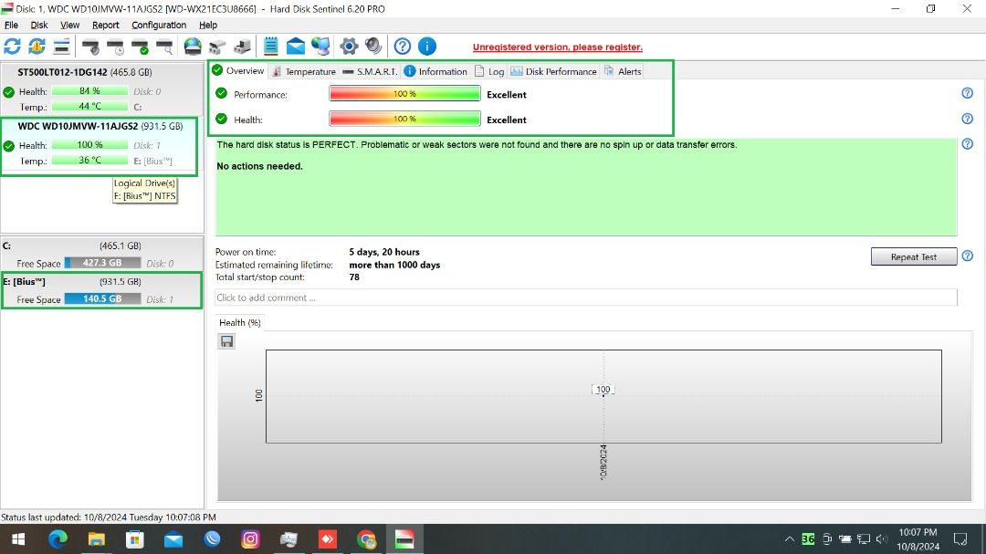
Task: Click the No actions needed. text
Action: [259, 166]
